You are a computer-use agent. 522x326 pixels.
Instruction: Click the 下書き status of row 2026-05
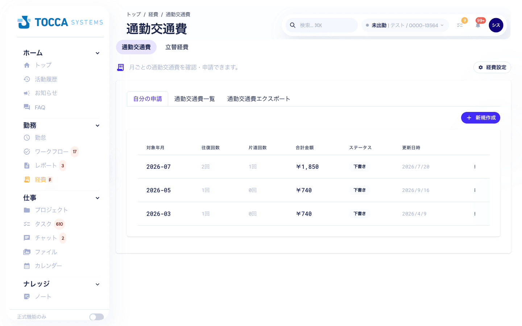coord(360,190)
